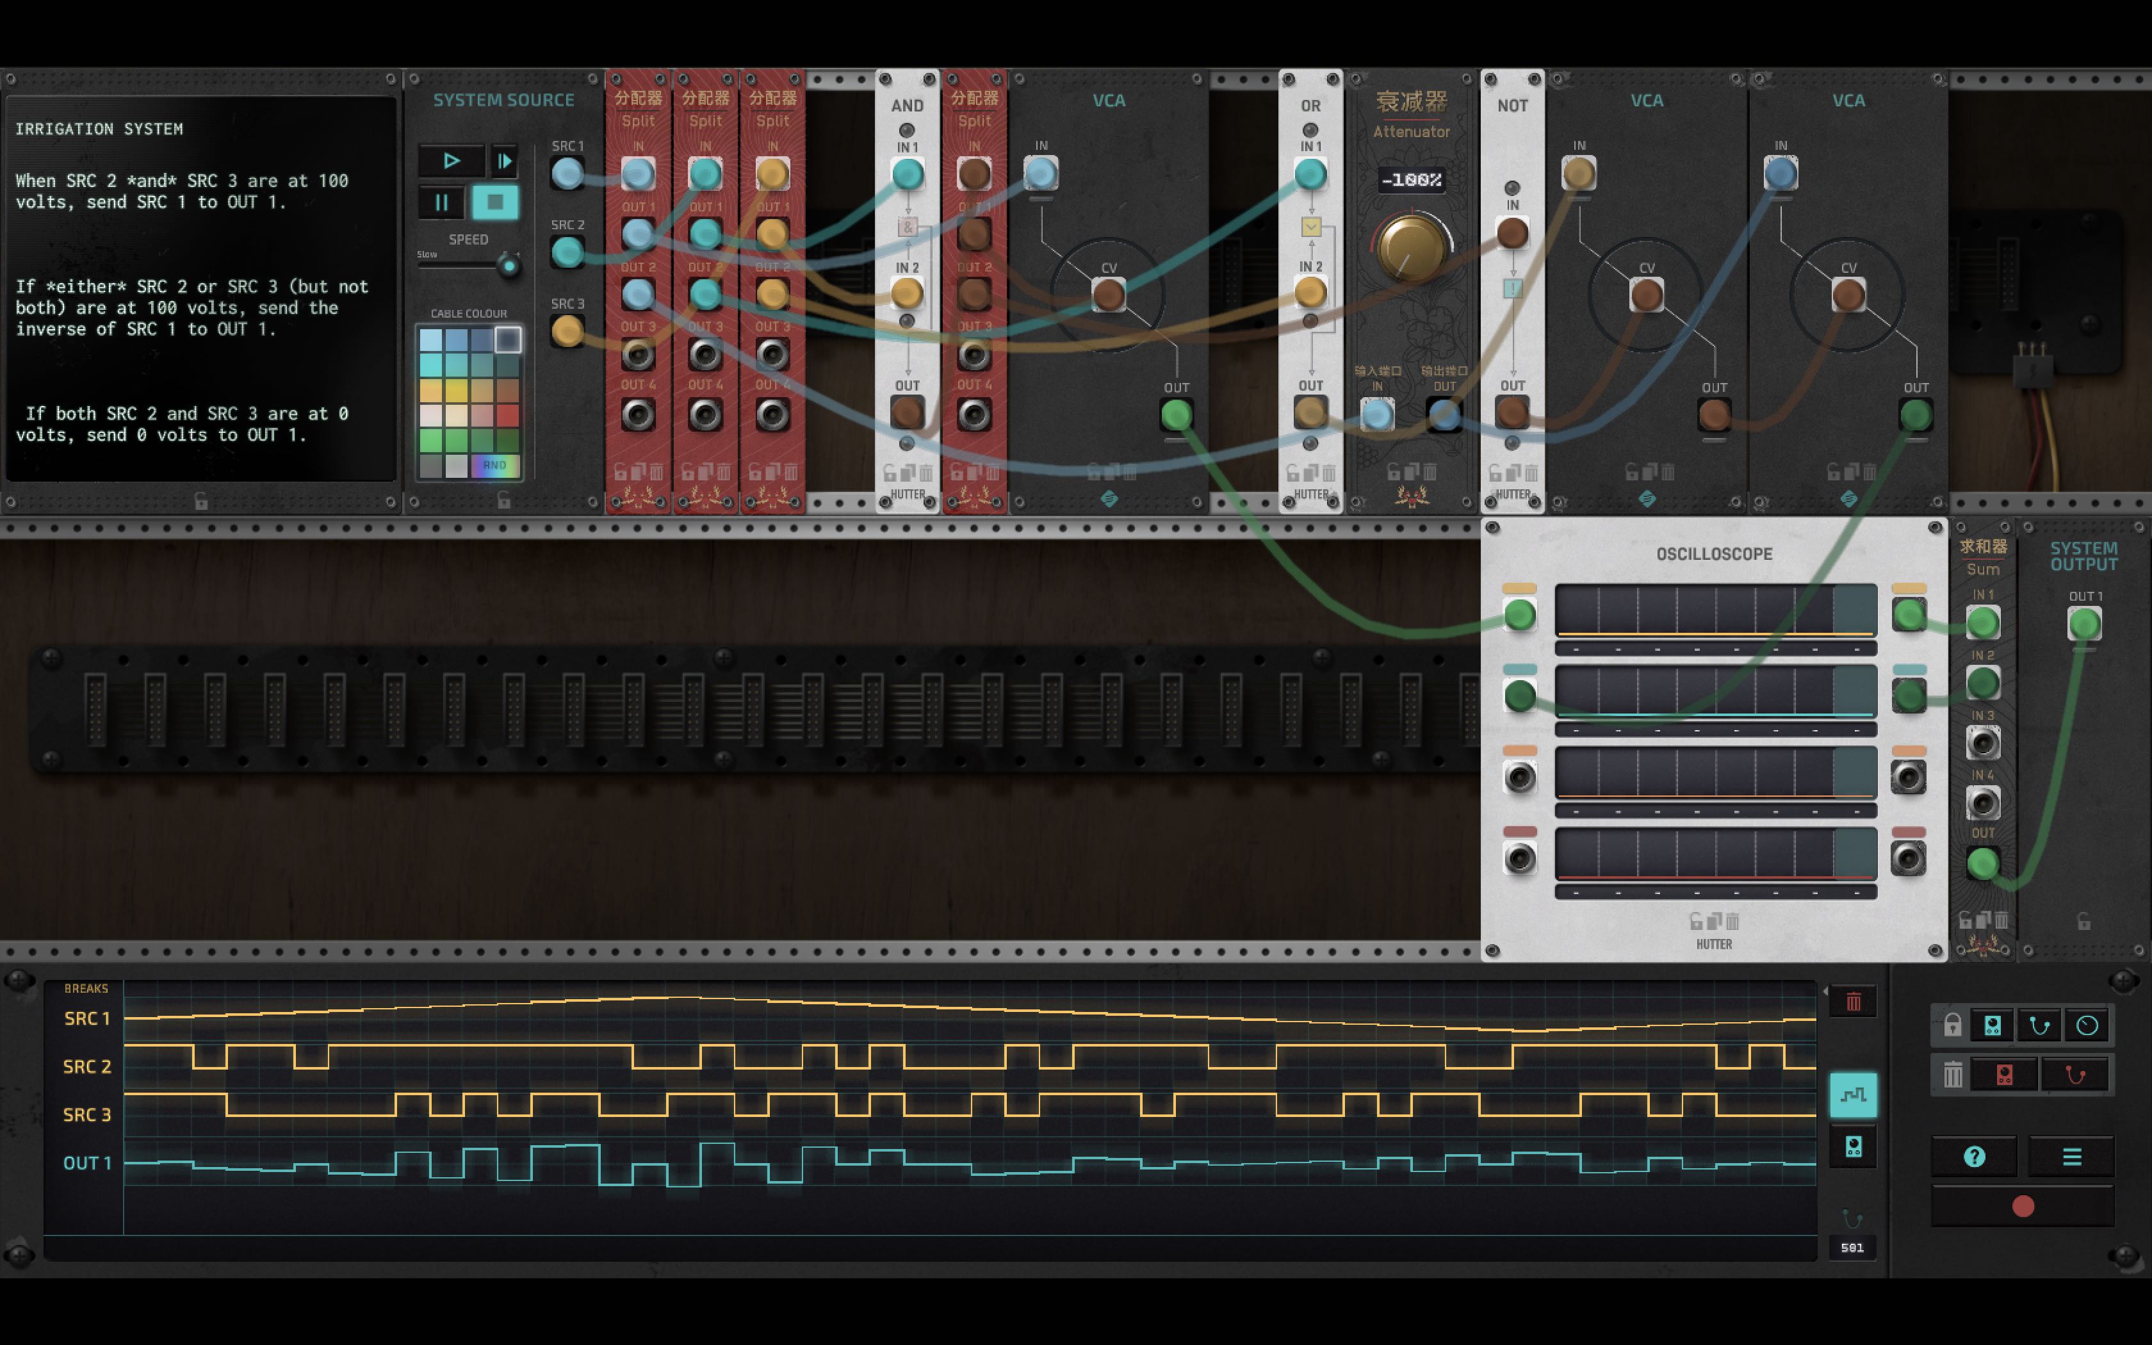Click the BREAKS tab label
The height and width of the screenshot is (1345, 2152).
(x=86, y=988)
